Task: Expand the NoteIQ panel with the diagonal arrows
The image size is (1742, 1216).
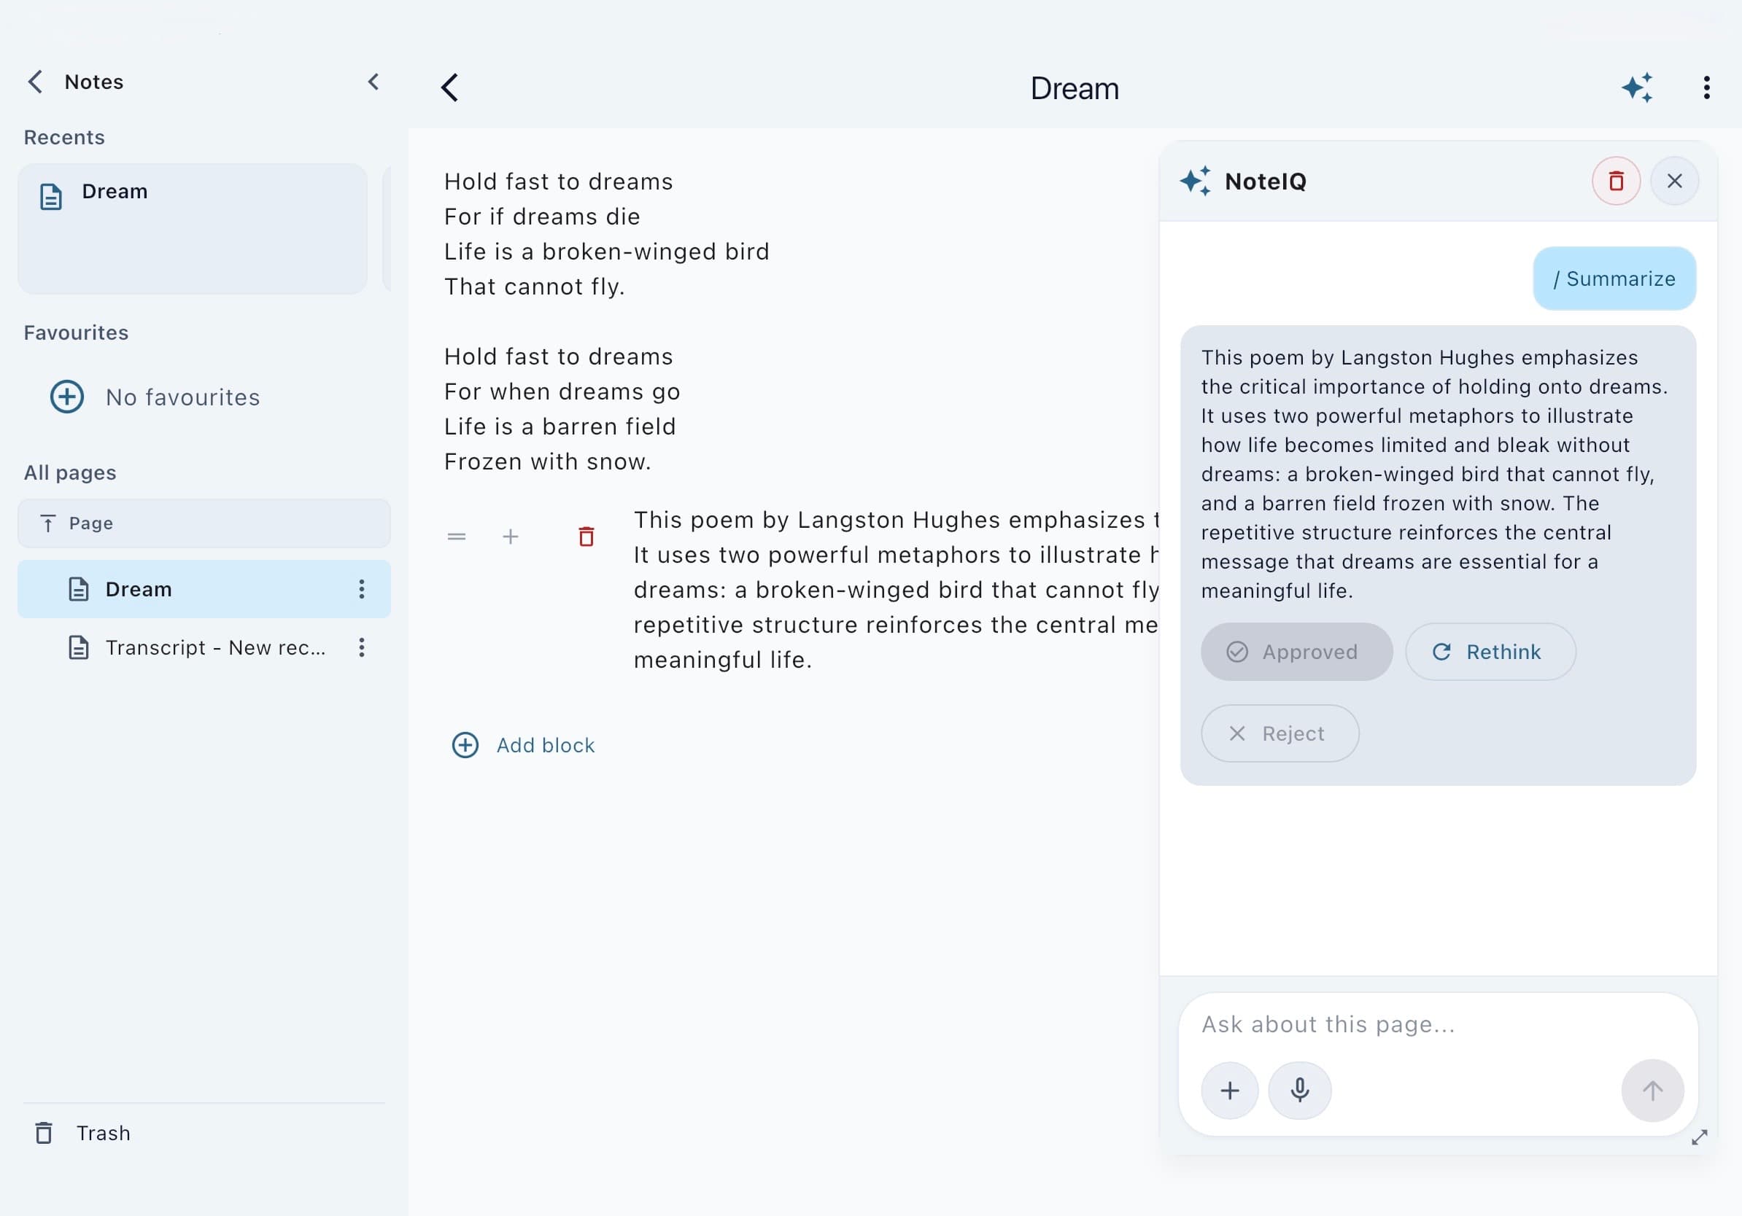Action: point(1700,1137)
